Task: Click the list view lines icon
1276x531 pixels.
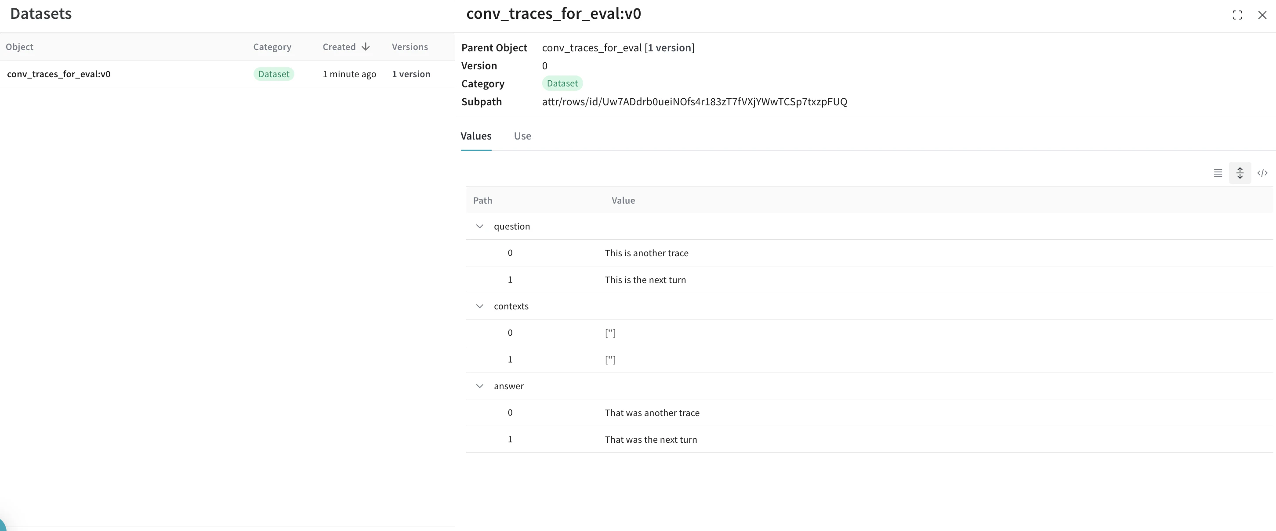Action: click(1218, 173)
